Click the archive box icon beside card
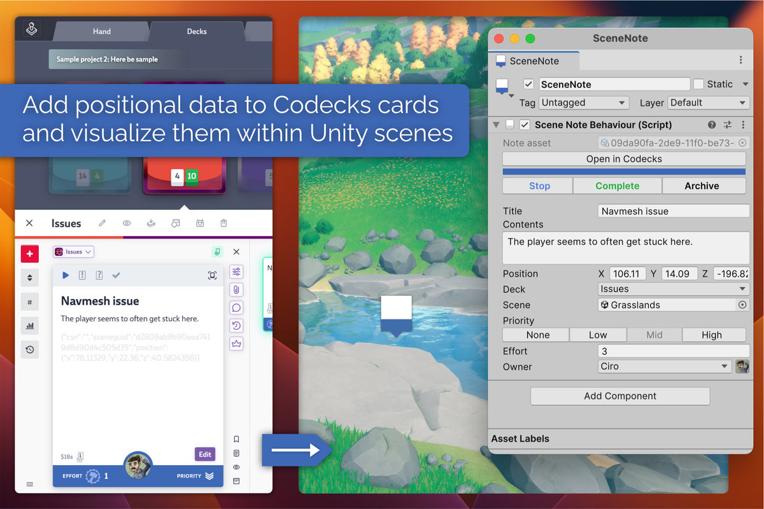This screenshot has width=764, height=509. pos(236,481)
